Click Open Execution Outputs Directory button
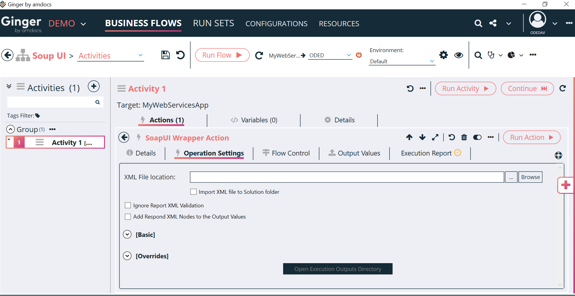The image size is (575, 296). [x=338, y=269]
